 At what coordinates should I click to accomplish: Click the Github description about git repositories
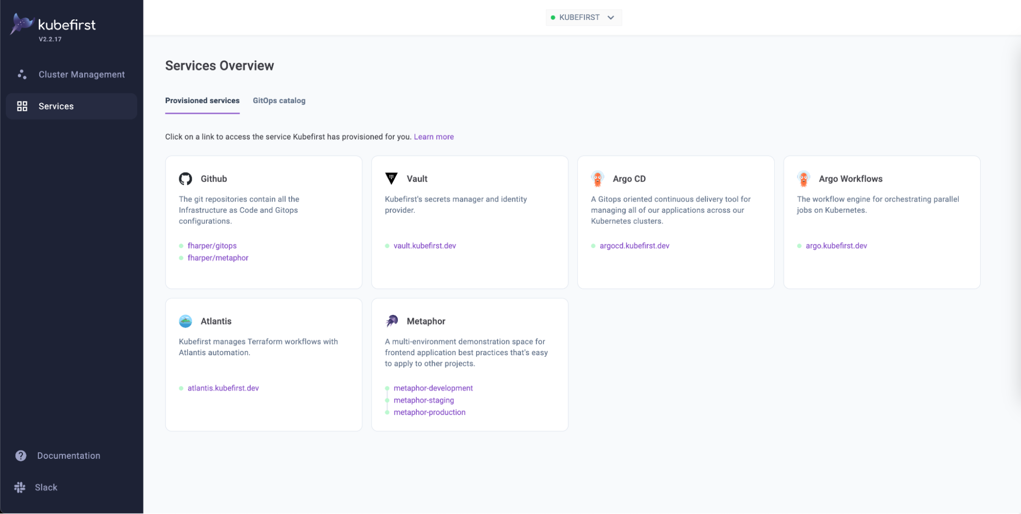(x=239, y=210)
